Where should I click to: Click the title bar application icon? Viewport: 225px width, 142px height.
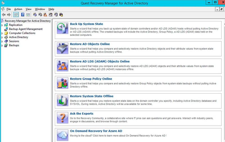(x=3, y=3)
